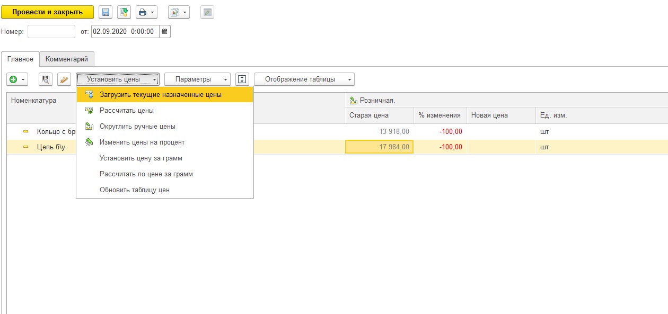668x314 pixels.
Task: Click the Номер input field
Action: [x=51, y=32]
